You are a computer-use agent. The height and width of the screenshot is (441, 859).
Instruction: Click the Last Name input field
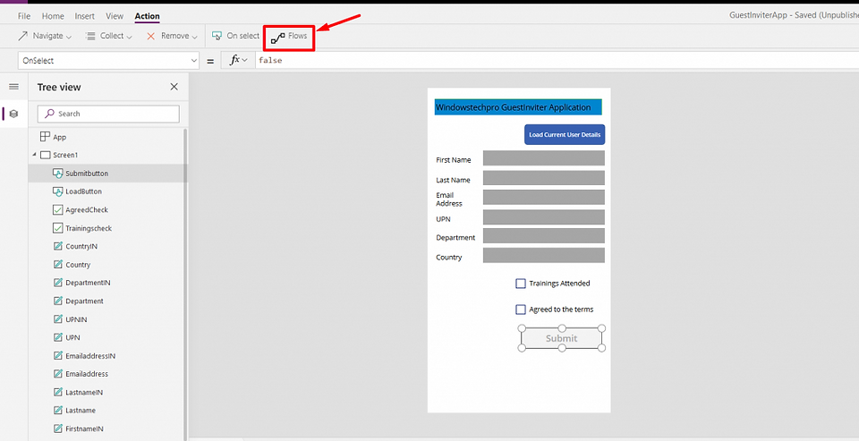click(x=543, y=178)
